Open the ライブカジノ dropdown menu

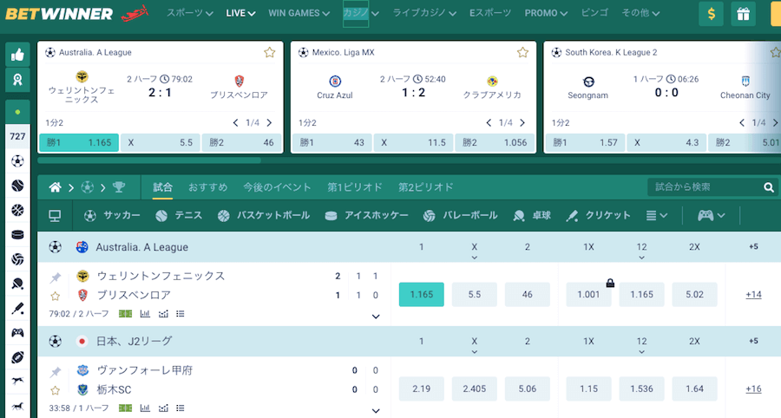click(424, 13)
